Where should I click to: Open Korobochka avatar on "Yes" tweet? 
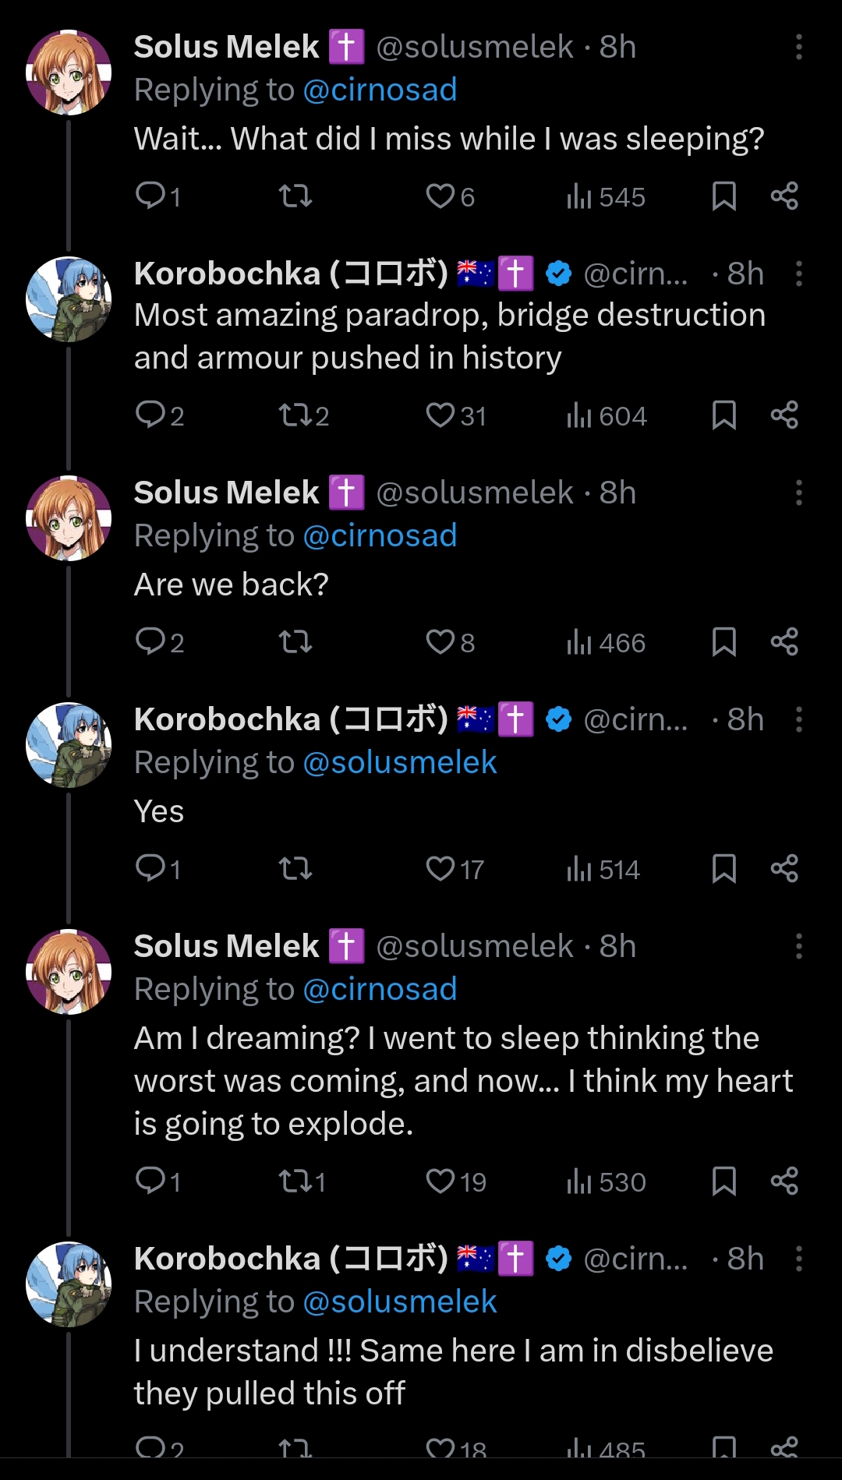coord(69,746)
